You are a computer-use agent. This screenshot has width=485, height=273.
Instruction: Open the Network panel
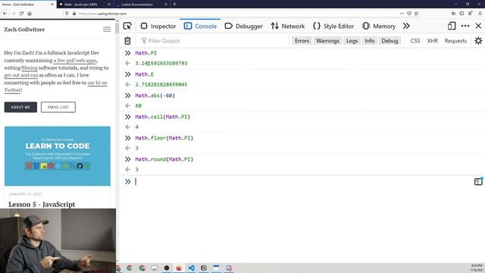[288, 26]
